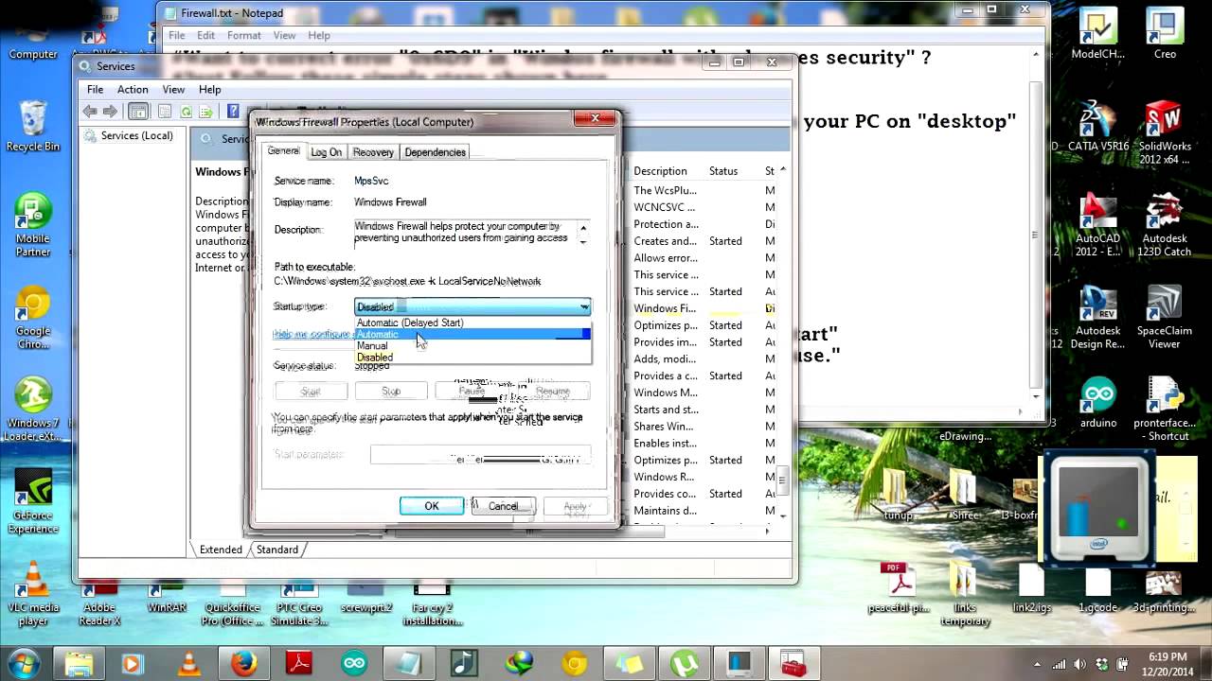1212x681 pixels.
Task: Switch to the Log On tab
Action: click(327, 152)
